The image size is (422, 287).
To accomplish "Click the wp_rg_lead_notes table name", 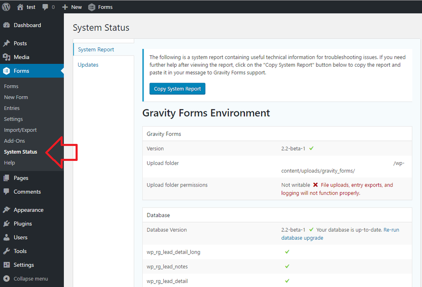I will (x=167, y=267).
